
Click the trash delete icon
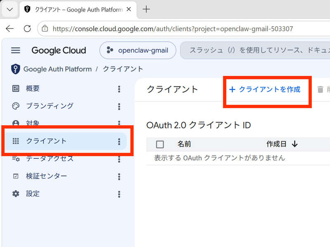pyautogui.click(x=321, y=89)
